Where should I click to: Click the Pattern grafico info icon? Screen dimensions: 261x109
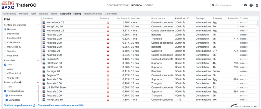click(20, 82)
